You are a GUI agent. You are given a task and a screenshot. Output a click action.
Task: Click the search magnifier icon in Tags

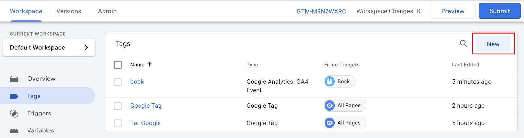point(463,44)
